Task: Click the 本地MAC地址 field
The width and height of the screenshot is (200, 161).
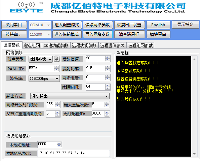Action: point(74,153)
